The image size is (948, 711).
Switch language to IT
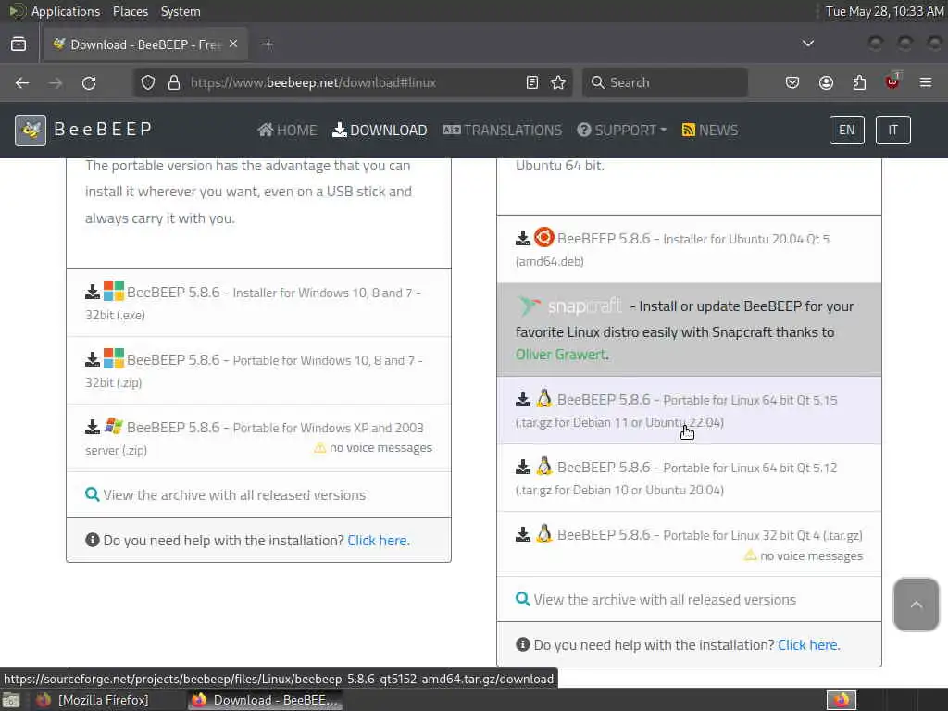pyautogui.click(x=893, y=130)
